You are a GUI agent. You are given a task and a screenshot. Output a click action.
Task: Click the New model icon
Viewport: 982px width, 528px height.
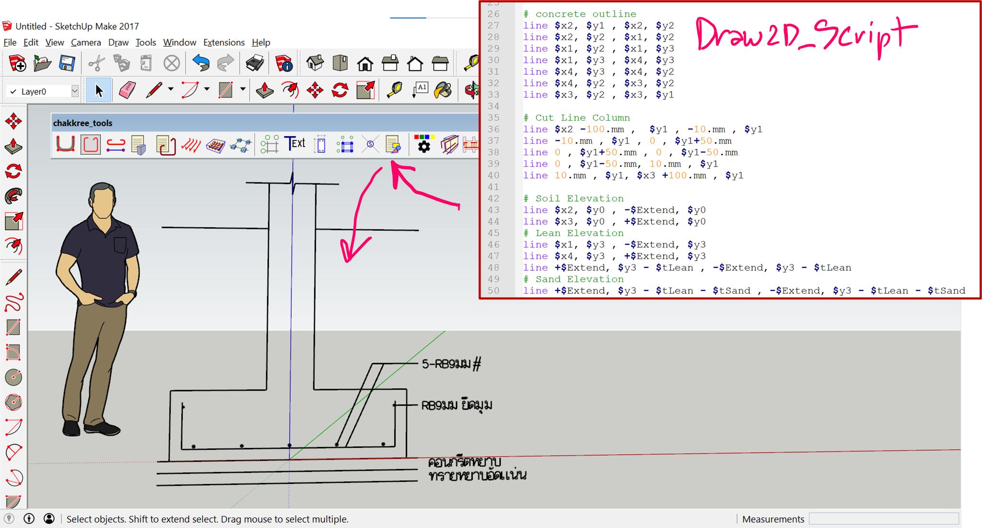point(17,63)
